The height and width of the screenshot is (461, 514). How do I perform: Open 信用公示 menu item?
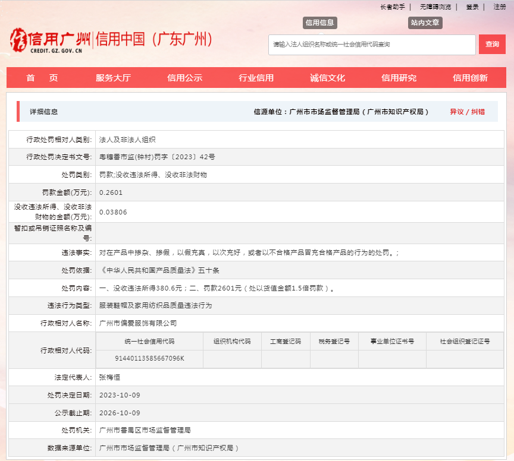click(185, 78)
